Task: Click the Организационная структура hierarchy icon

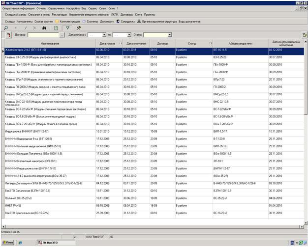Action: (139, 22)
